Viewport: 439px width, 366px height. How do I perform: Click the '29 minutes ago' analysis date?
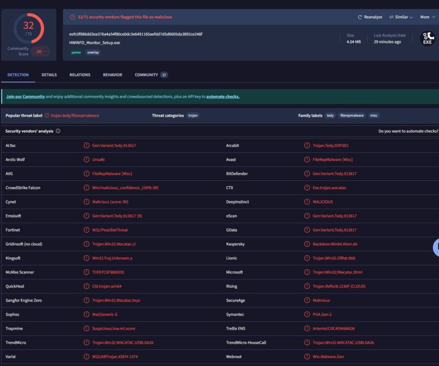(x=387, y=42)
